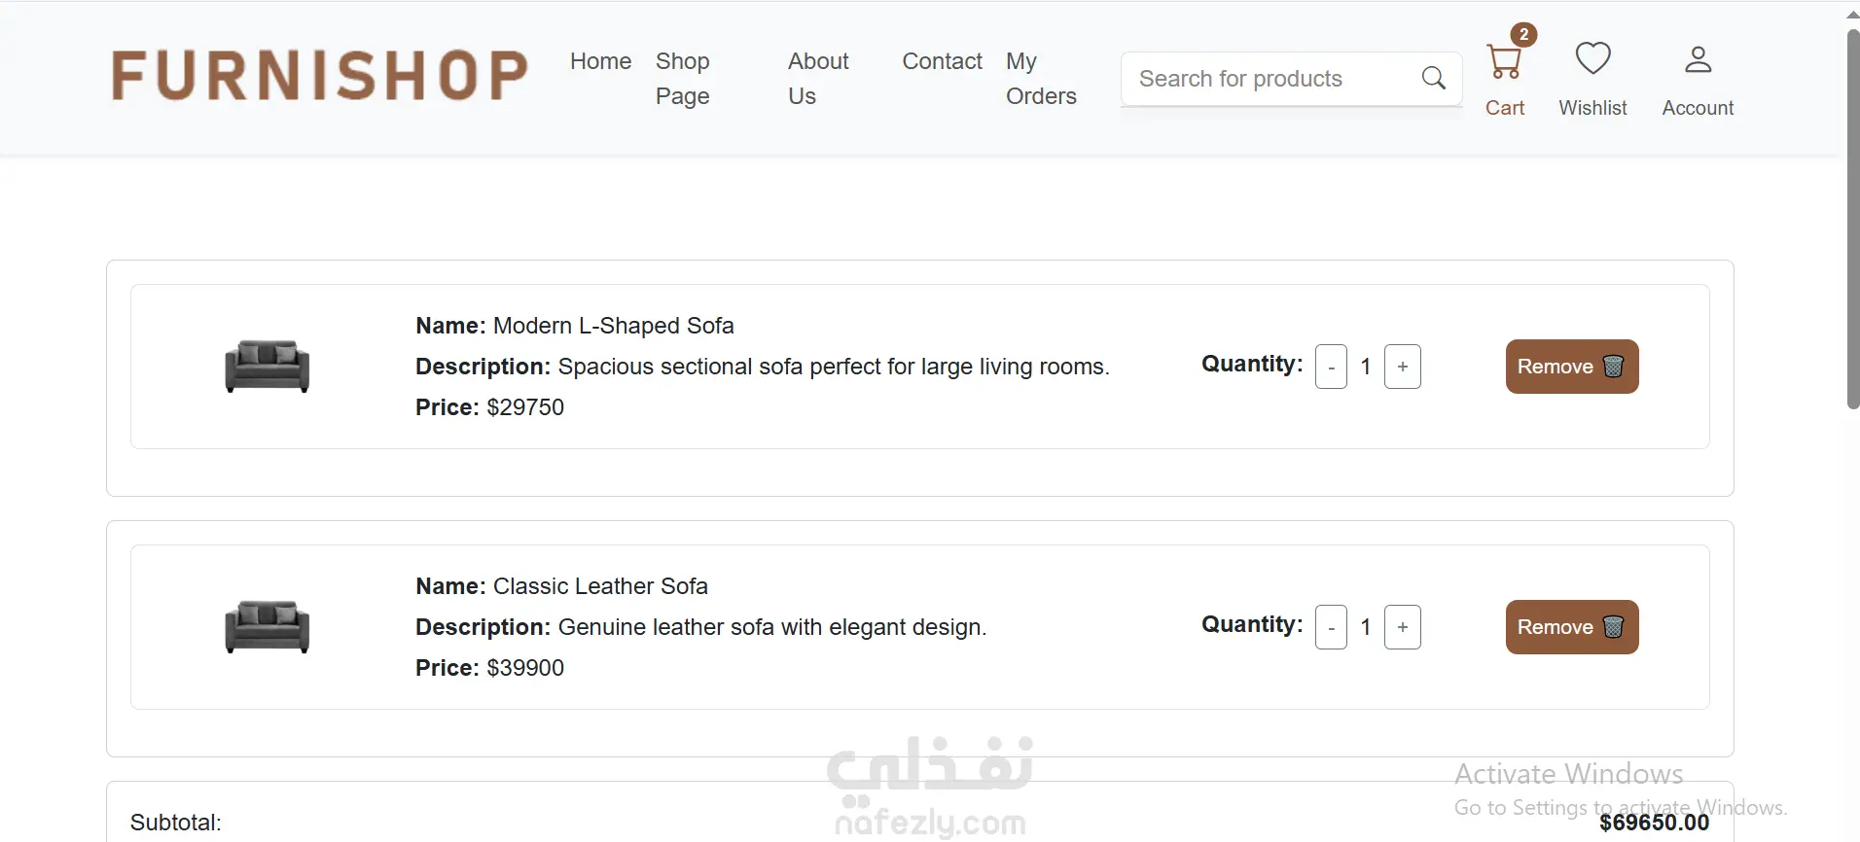Remove the Classic Leather Sofa from cart
The height and width of the screenshot is (842, 1860).
coord(1571,627)
